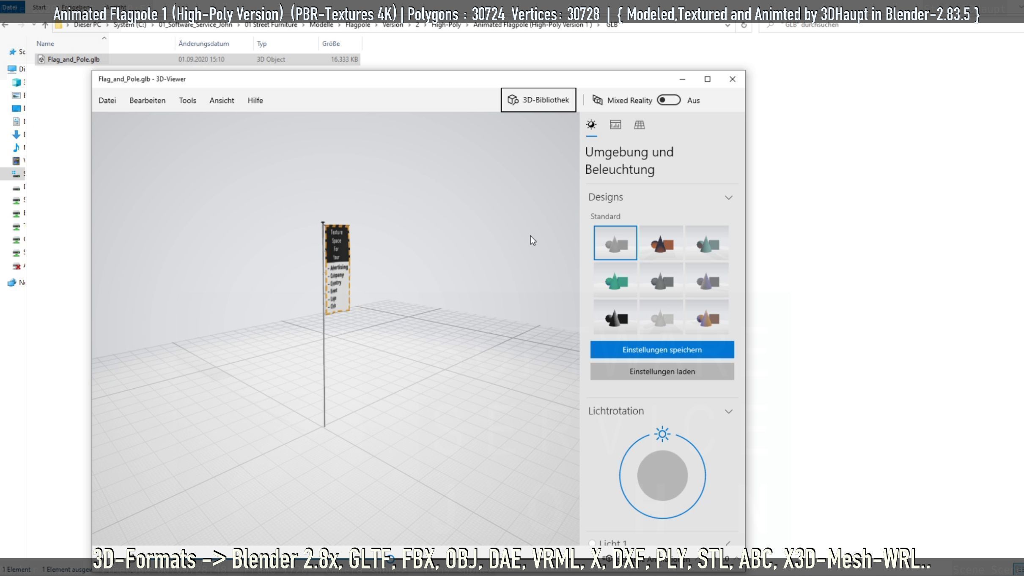Toggle the Mixed Reality switch on
This screenshot has width=1024, height=576.
pyautogui.click(x=668, y=100)
